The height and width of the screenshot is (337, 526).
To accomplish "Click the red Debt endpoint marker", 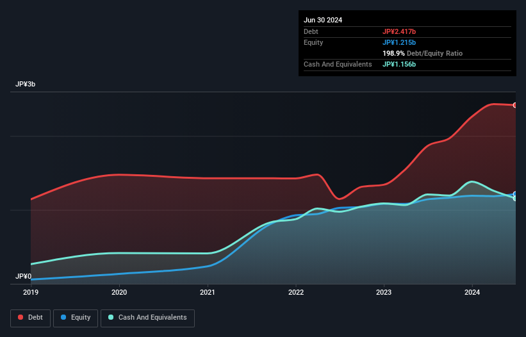I will pos(515,105).
